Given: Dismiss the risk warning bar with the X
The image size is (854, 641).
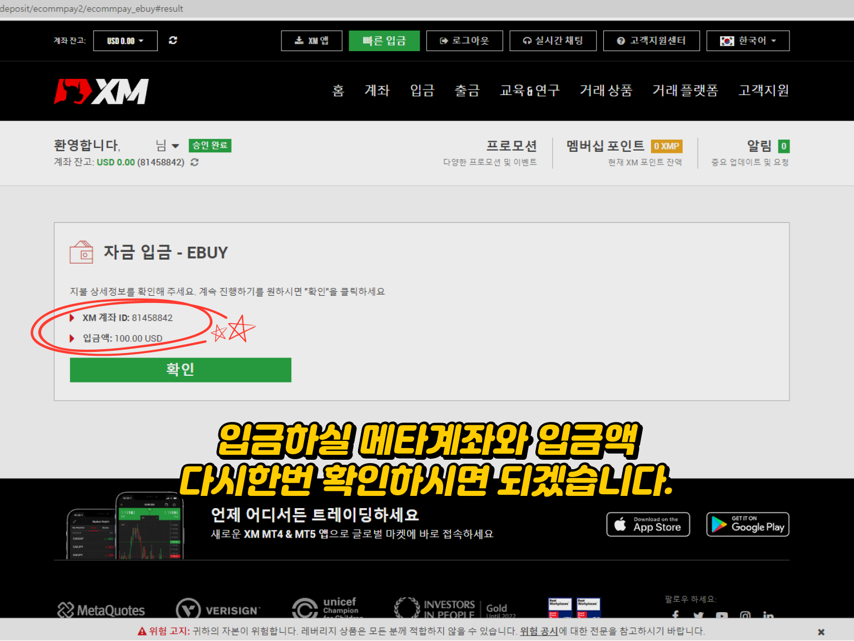Looking at the screenshot, I should pyautogui.click(x=821, y=632).
